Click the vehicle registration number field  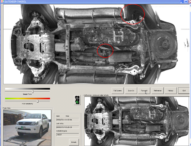(x=67, y=134)
